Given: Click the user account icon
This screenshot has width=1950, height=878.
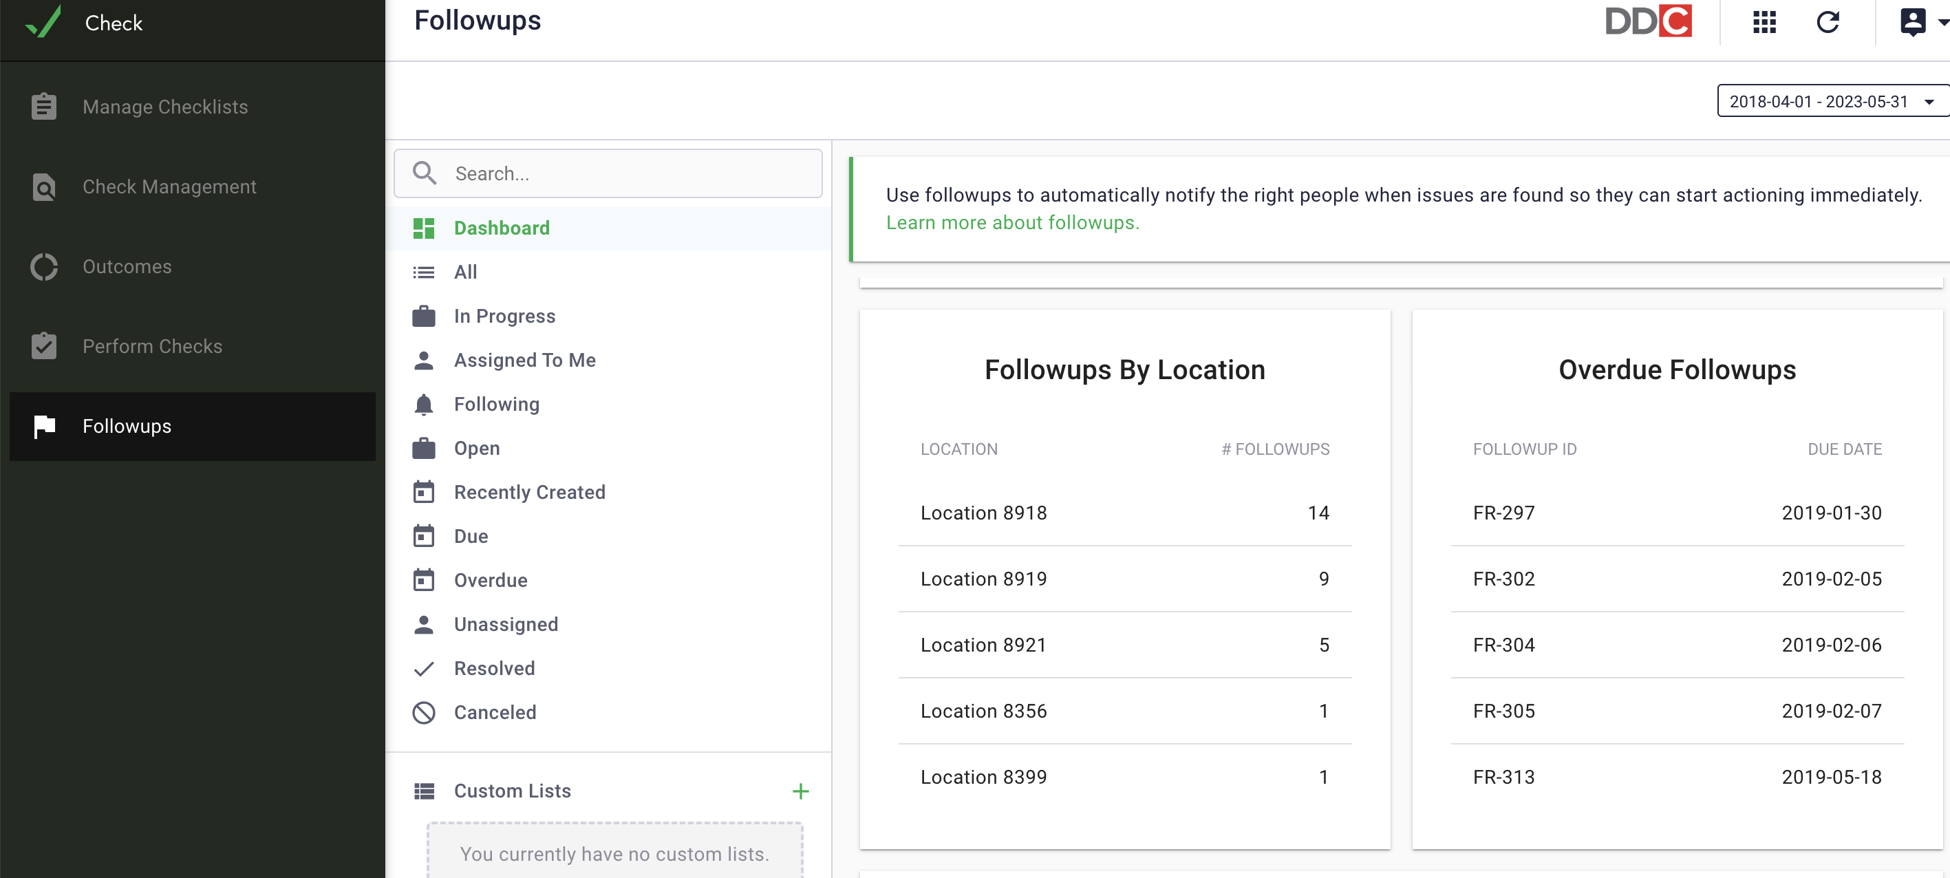Looking at the screenshot, I should [1912, 22].
